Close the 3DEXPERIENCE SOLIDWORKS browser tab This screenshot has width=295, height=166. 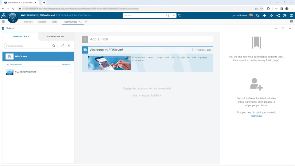coord(36,3)
